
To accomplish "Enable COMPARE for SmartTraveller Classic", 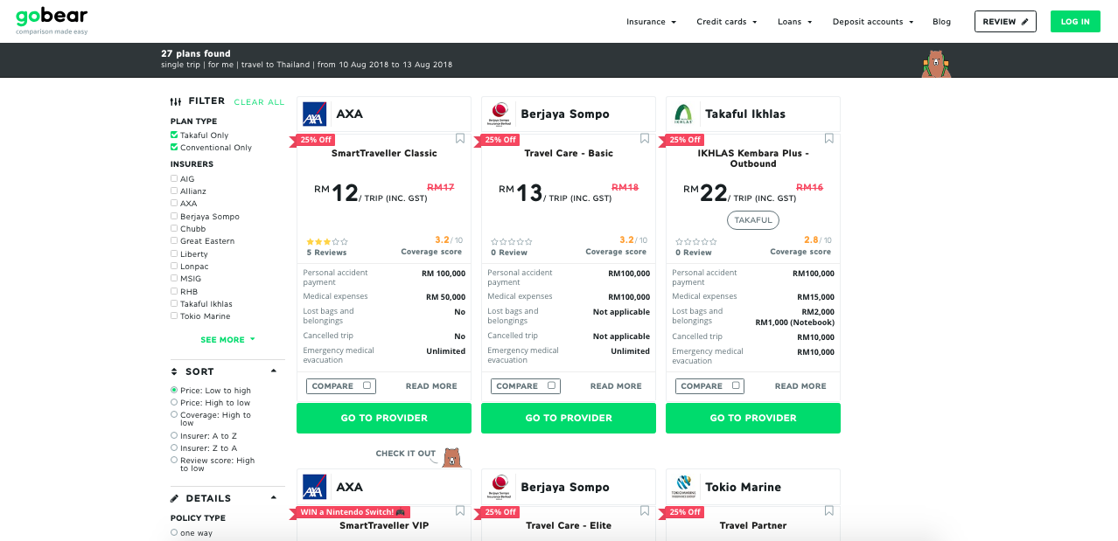I will (x=366, y=385).
